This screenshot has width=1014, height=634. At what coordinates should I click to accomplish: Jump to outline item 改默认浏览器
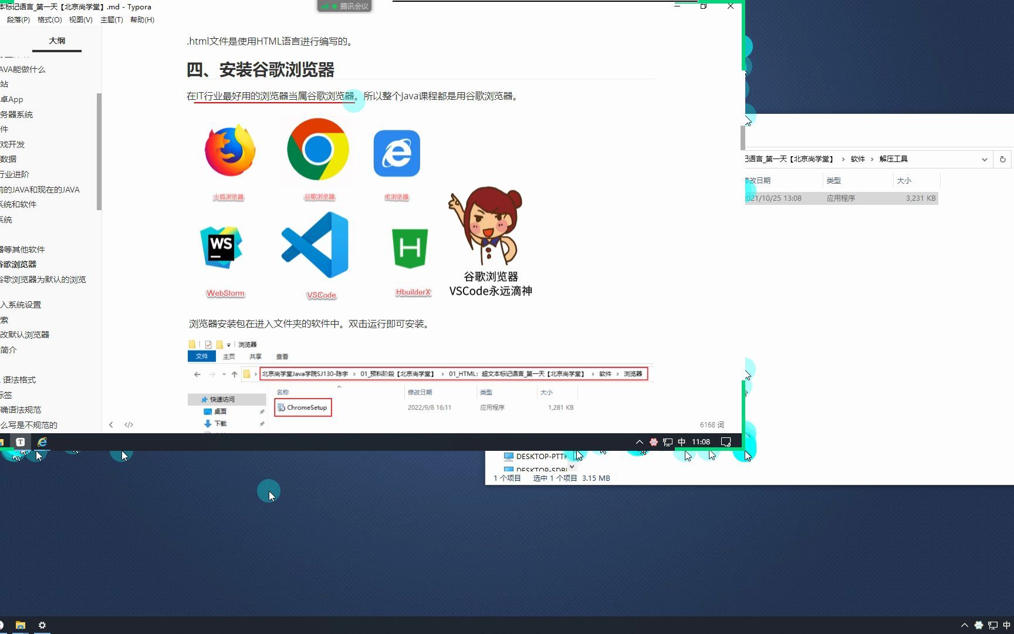(x=25, y=335)
